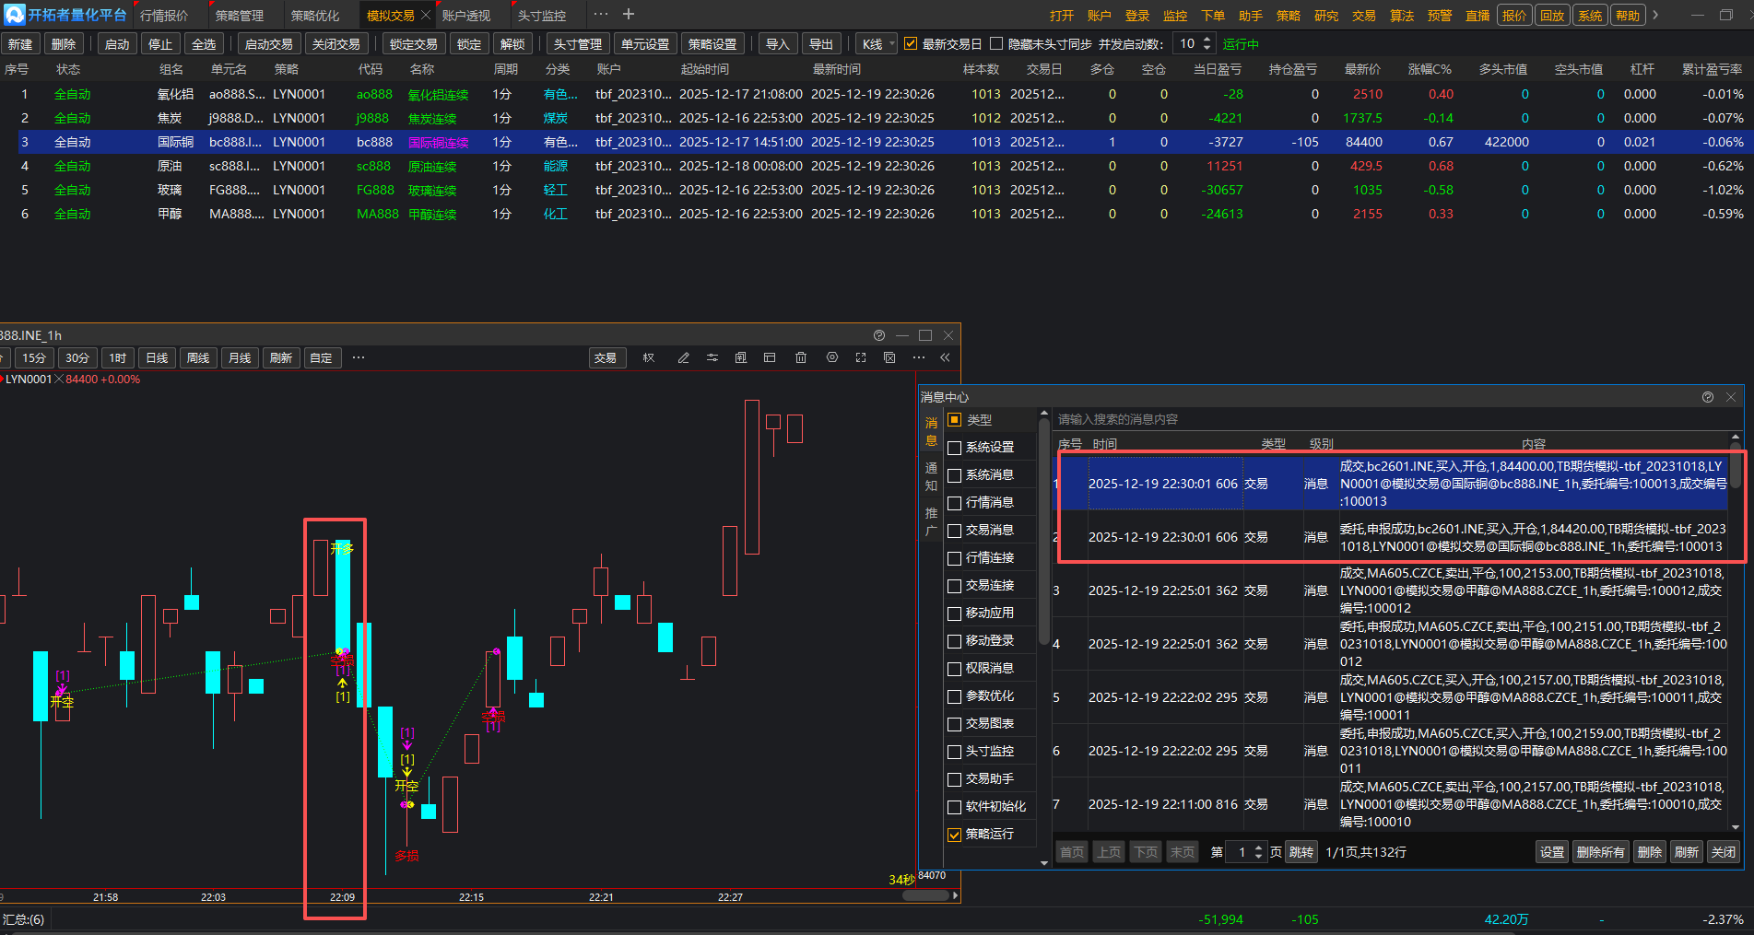Viewport: 1754px width, 935px height.
Task: Click the layout panel icon in chart toolbar
Action: tap(770, 357)
